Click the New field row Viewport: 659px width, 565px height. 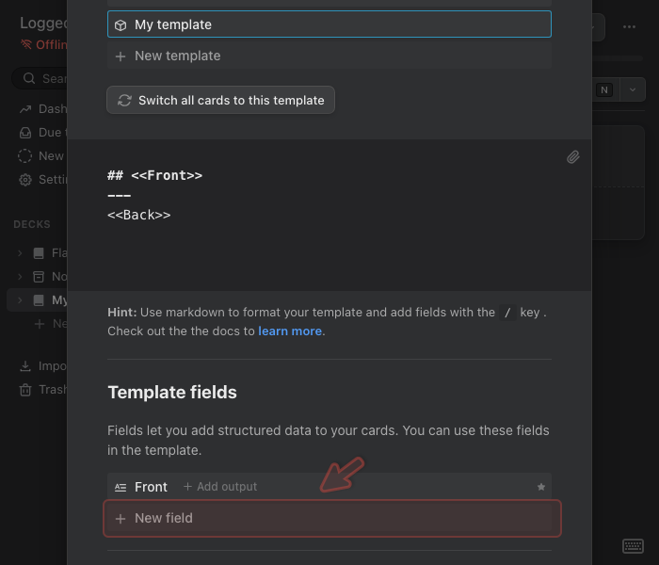pyautogui.click(x=331, y=518)
